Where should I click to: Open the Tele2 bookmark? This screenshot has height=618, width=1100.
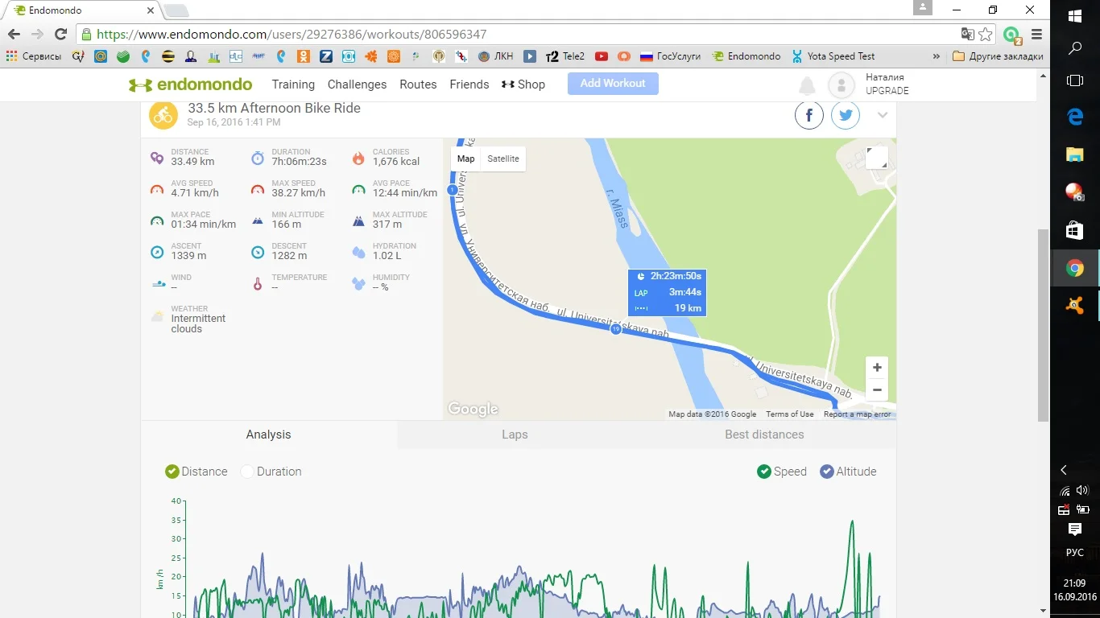coord(564,56)
